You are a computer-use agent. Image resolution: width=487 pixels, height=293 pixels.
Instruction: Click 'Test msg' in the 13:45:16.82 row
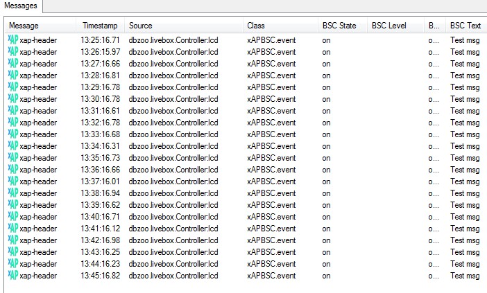pos(465,276)
